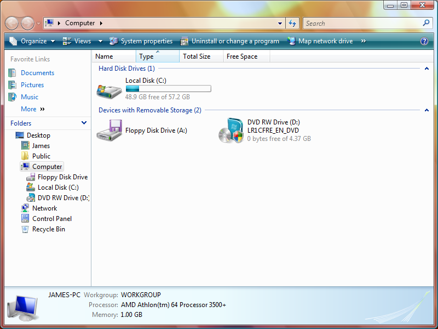Click the computer icon in address bar
The width and height of the screenshot is (438, 329).
pos(49,23)
